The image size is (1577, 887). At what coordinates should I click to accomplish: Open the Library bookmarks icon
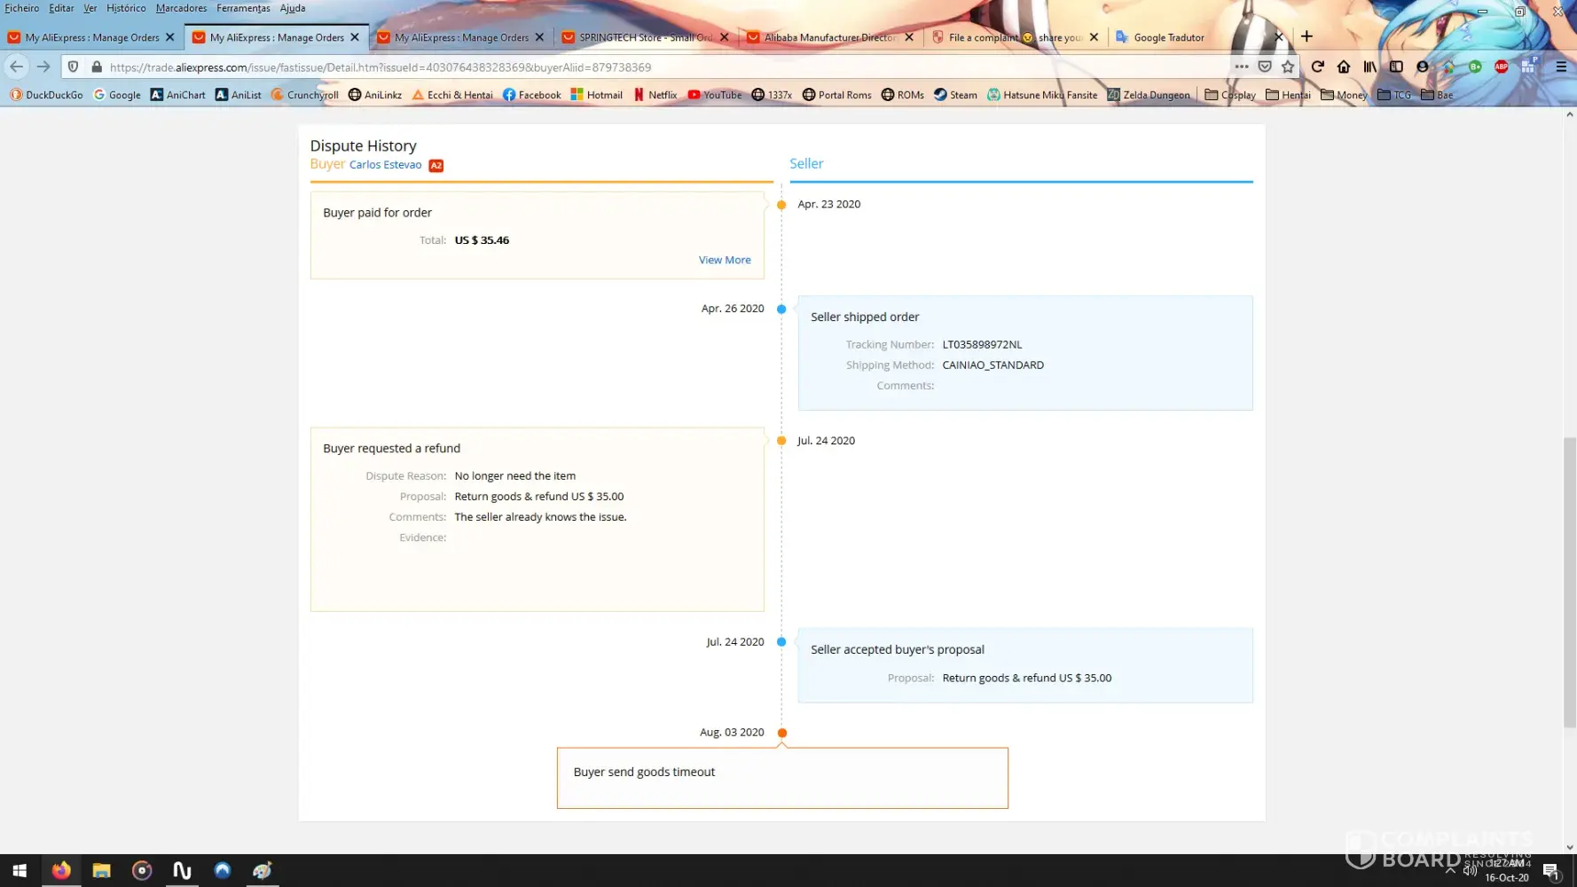[x=1370, y=67]
